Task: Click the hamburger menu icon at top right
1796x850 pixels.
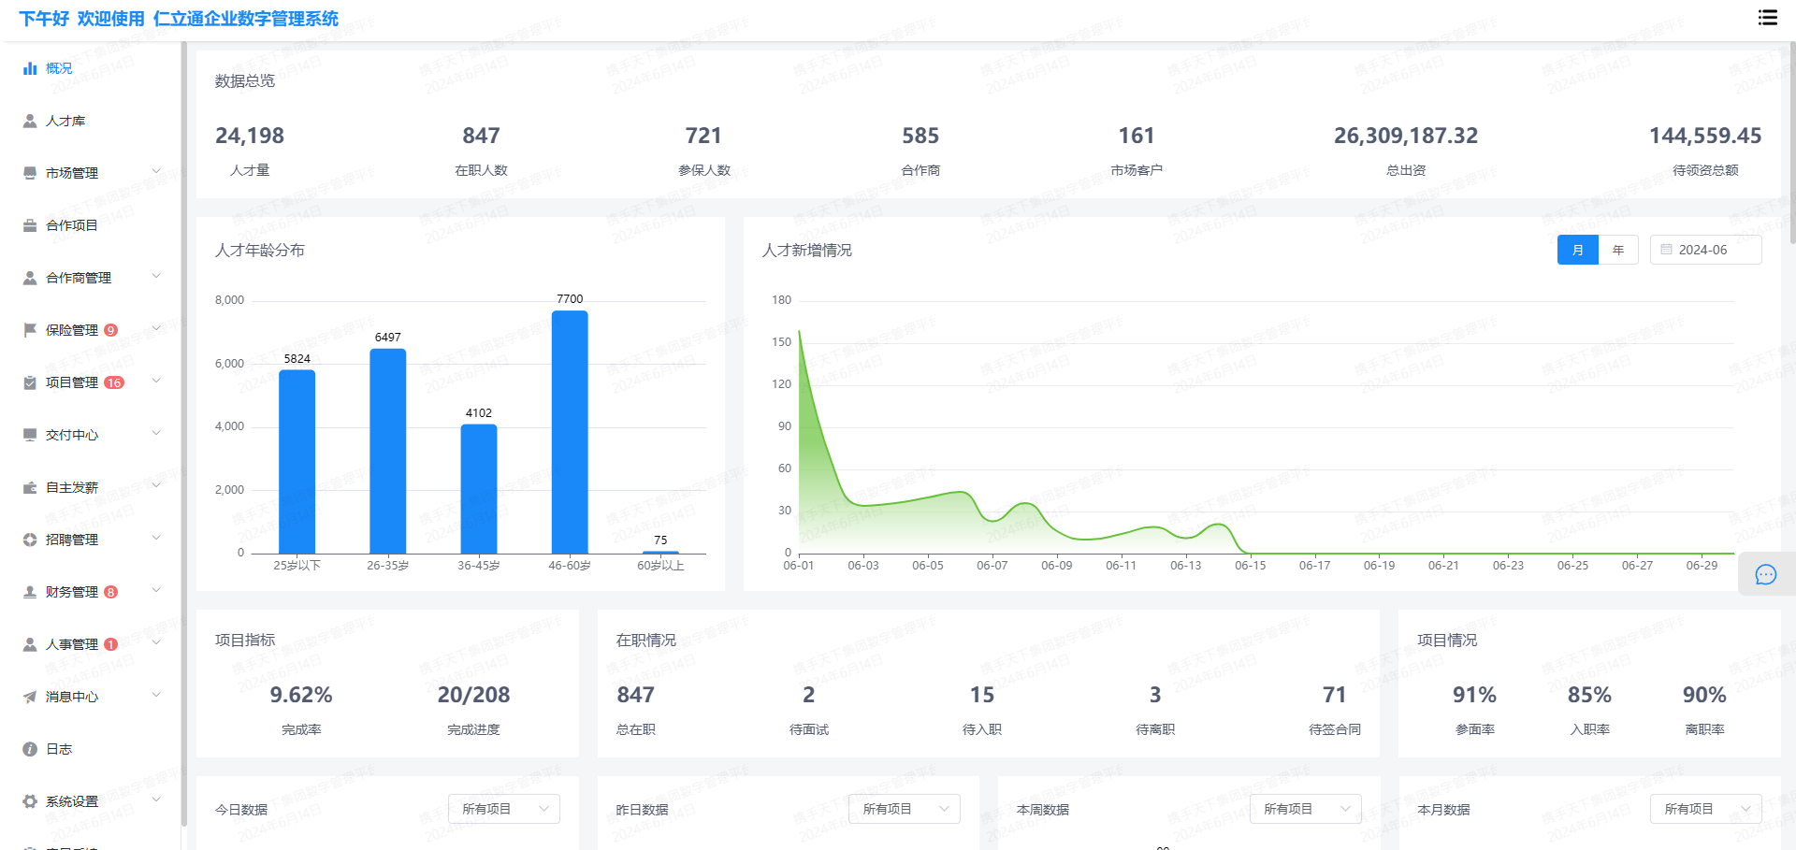Action: (1767, 18)
